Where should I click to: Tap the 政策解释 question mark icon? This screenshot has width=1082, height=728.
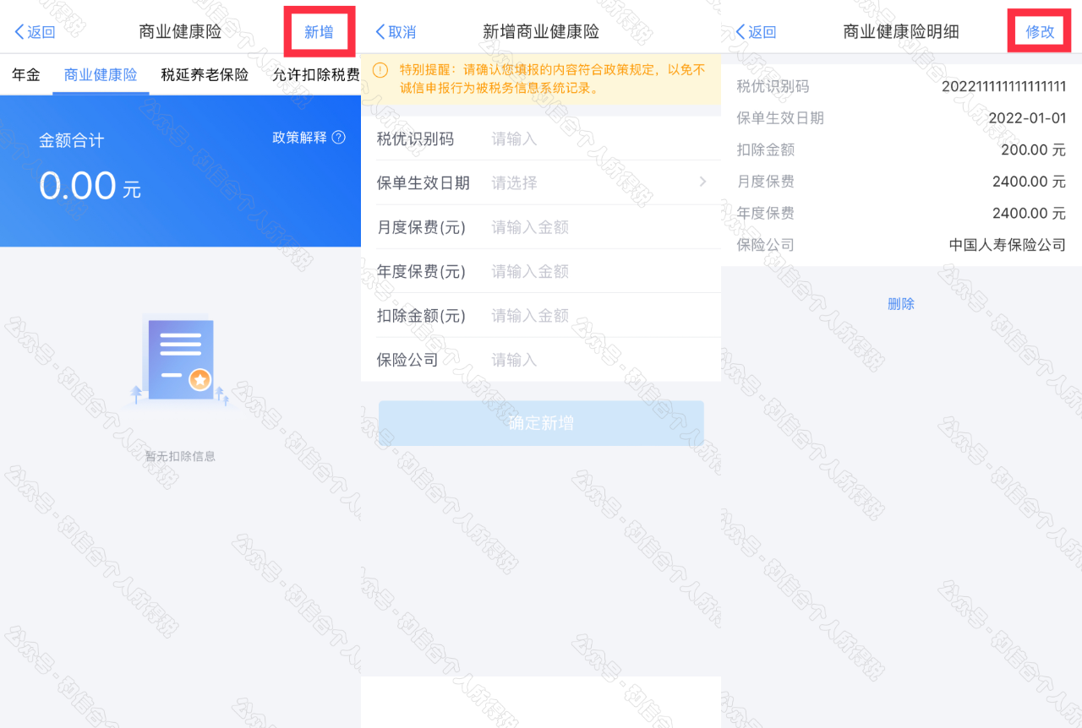pyautogui.click(x=339, y=138)
